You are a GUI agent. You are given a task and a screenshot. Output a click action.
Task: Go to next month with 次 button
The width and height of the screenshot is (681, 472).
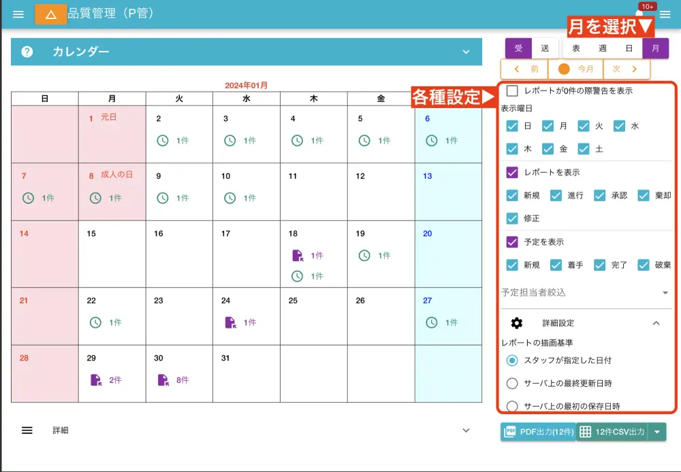[626, 69]
